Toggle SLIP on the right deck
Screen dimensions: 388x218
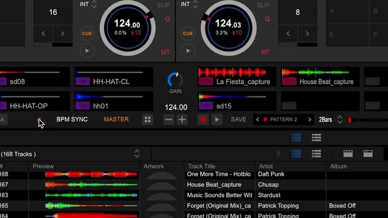coord(263,5)
